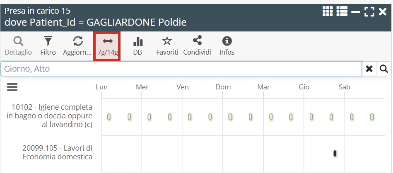Run the search with the magnifier button
This screenshot has width=393, height=173.
click(x=384, y=69)
